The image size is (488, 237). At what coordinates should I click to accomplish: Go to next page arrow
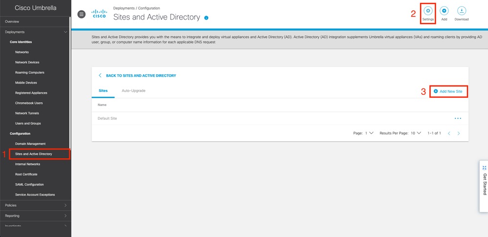coord(459,133)
